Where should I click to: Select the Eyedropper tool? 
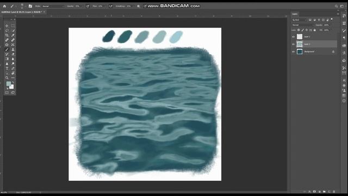pos(13,35)
